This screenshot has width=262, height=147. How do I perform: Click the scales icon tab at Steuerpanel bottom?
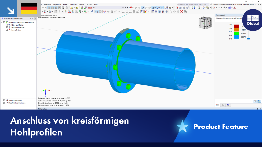pos(223,105)
